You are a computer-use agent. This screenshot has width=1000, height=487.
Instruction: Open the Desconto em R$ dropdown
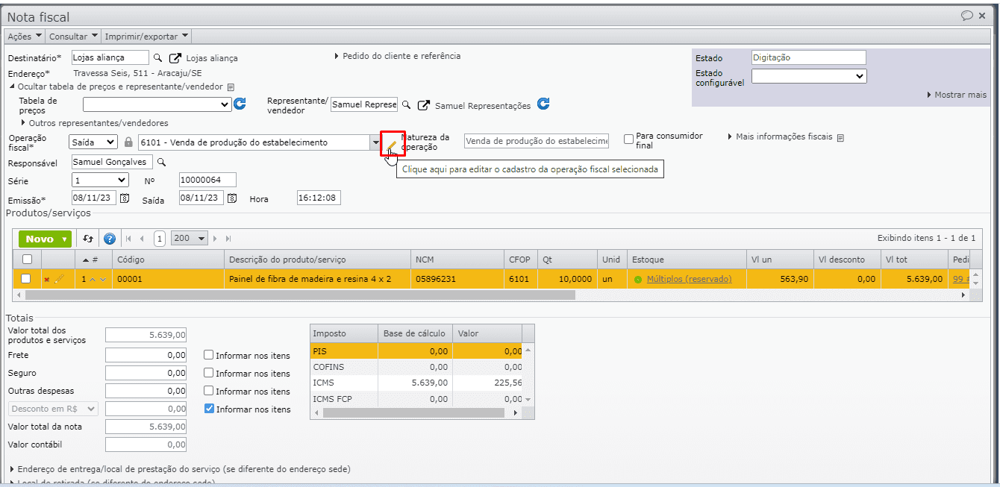[x=53, y=409]
